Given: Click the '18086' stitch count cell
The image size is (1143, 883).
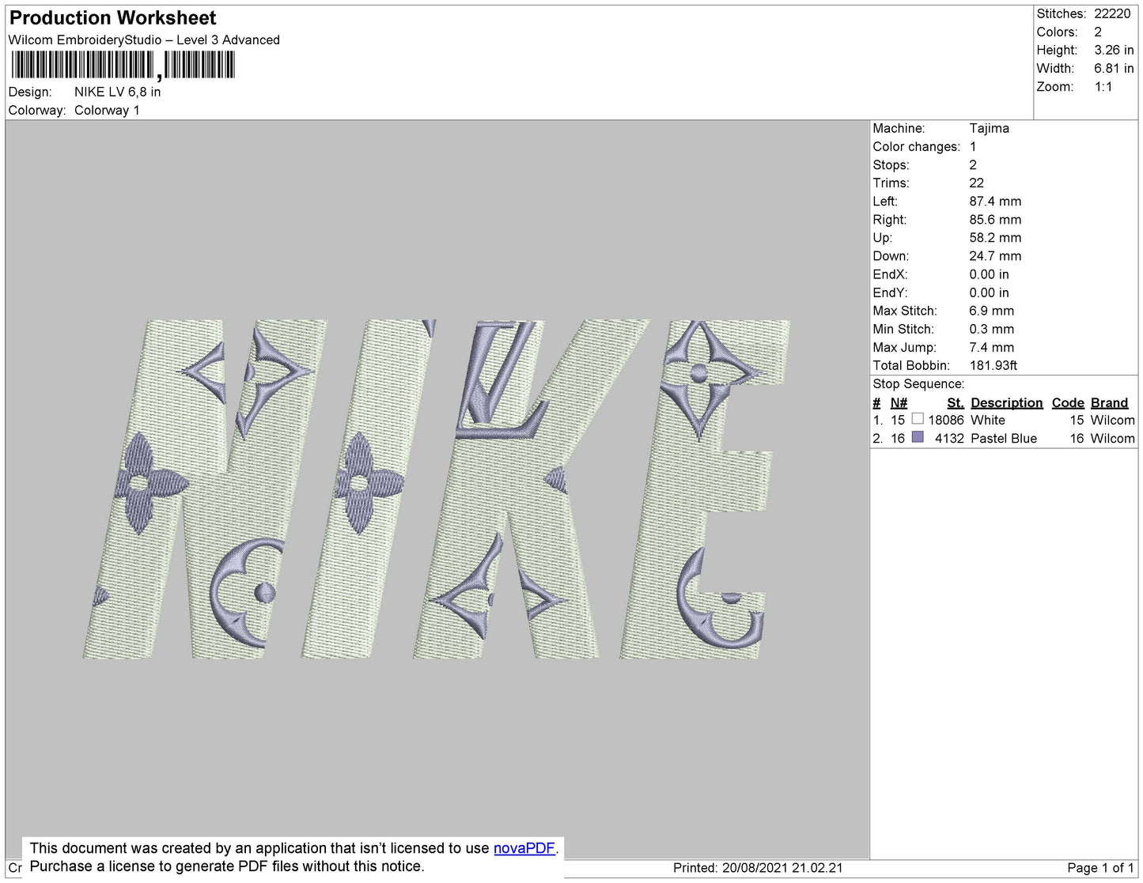Looking at the screenshot, I should pos(946,420).
